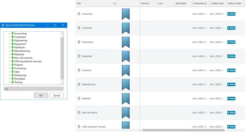Click the folder path field showing C:\
Screen dimensions: 245x132
(34, 89)
